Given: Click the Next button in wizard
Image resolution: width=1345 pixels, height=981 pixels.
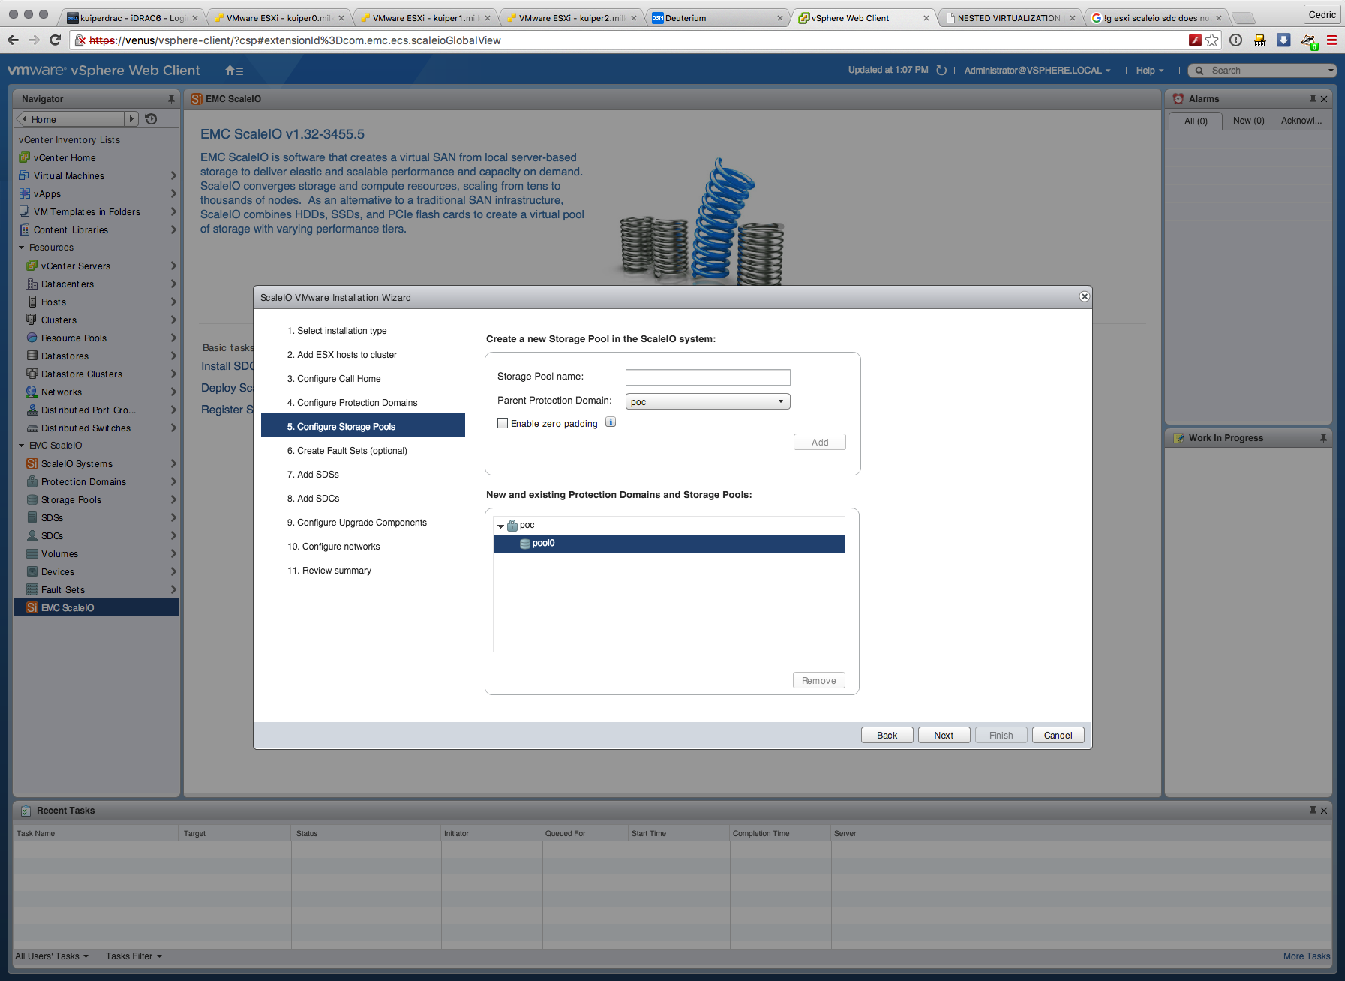Looking at the screenshot, I should tap(944, 736).
